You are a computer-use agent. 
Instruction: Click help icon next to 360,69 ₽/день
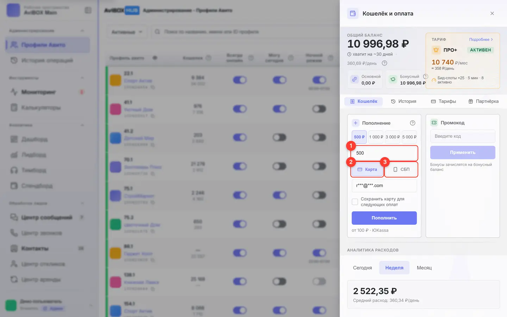pos(384,63)
